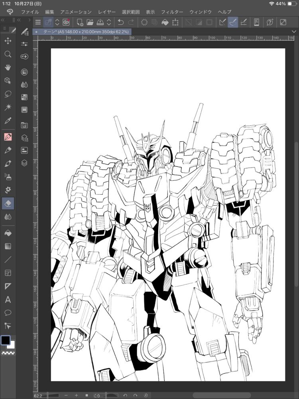The width and height of the screenshot is (299, 399).
Task: Select the Balloon speech bubble tool
Action: (x=8, y=313)
